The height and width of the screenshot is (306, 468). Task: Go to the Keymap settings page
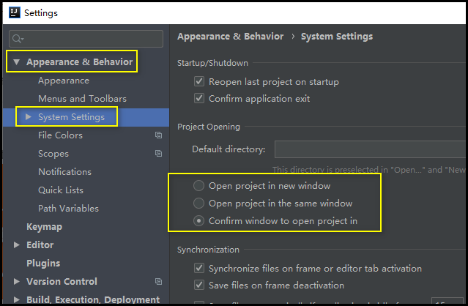tap(44, 227)
